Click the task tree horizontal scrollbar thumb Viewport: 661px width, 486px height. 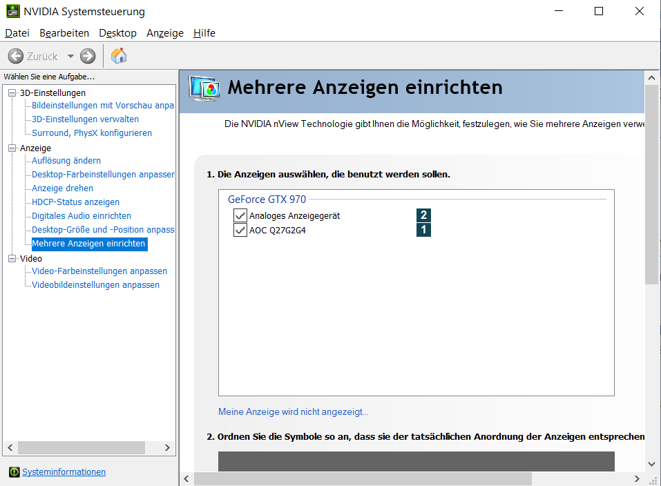(82, 447)
